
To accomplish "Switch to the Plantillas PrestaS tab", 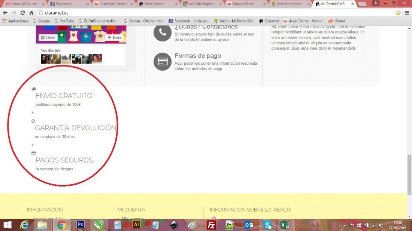I will (x=113, y=4).
